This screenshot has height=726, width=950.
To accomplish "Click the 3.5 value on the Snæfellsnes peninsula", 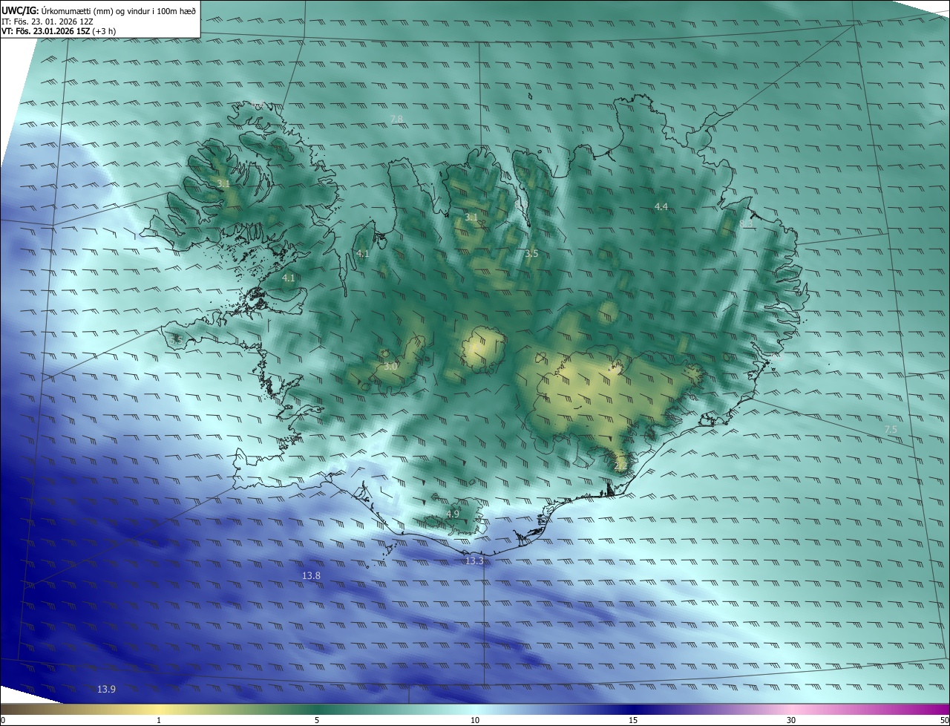I will point(177,339).
